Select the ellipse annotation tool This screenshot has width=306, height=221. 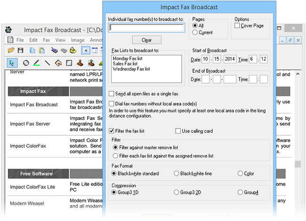26,63
